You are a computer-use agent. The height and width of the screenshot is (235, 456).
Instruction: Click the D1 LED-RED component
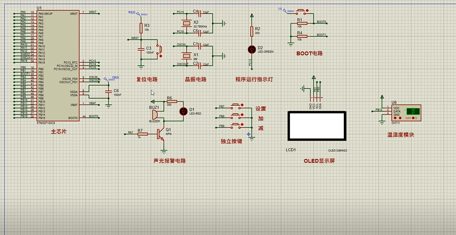click(183, 111)
